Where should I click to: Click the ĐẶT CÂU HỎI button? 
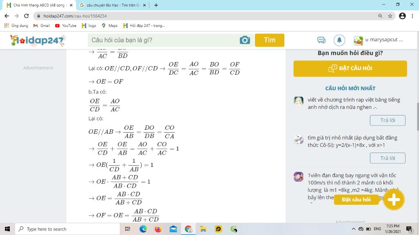click(350, 69)
